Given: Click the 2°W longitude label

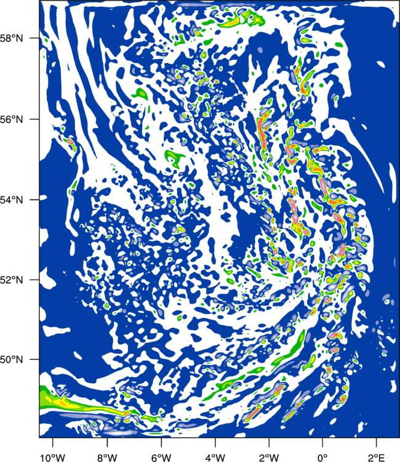Looking at the screenshot, I should [269, 458].
